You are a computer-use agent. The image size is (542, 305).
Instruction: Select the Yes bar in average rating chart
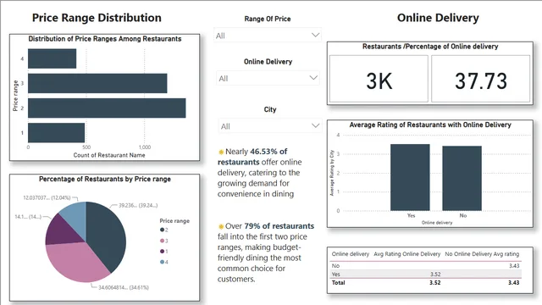(410, 177)
